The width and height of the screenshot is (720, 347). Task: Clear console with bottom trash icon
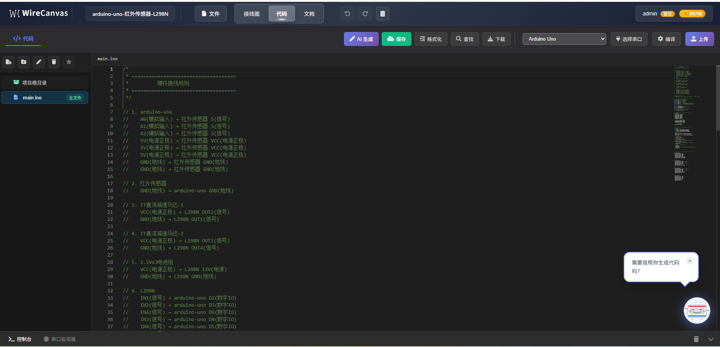pos(696,339)
